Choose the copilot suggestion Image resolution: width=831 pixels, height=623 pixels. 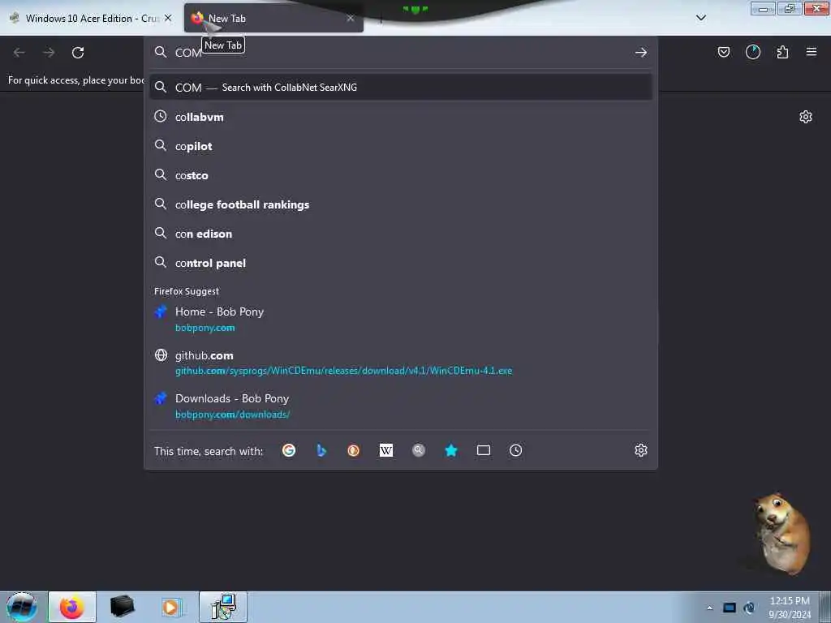pos(401,146)
